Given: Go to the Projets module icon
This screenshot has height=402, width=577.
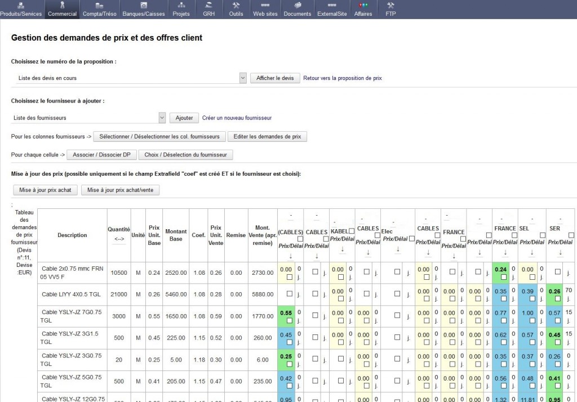Looking at the screenshot, I should point(181,5).
